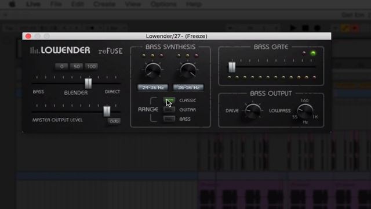Click the Lowpass frequency knob
The image size is (371, 209).
coord(305,111)
